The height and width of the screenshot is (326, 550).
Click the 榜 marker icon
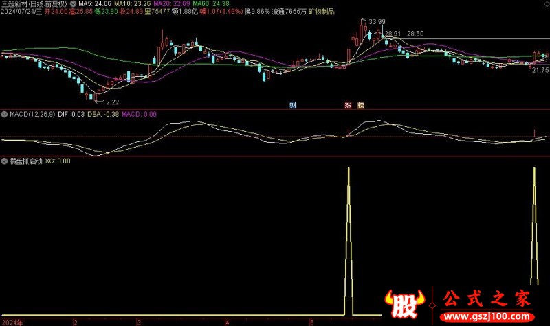coord(360,105)
